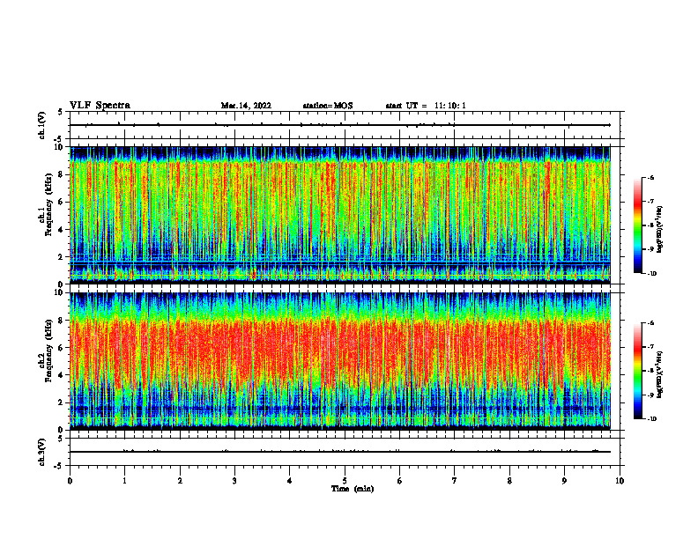Click the ch.2 color bar log(PSD) label
698x539 pixels.
pos(659,374)
